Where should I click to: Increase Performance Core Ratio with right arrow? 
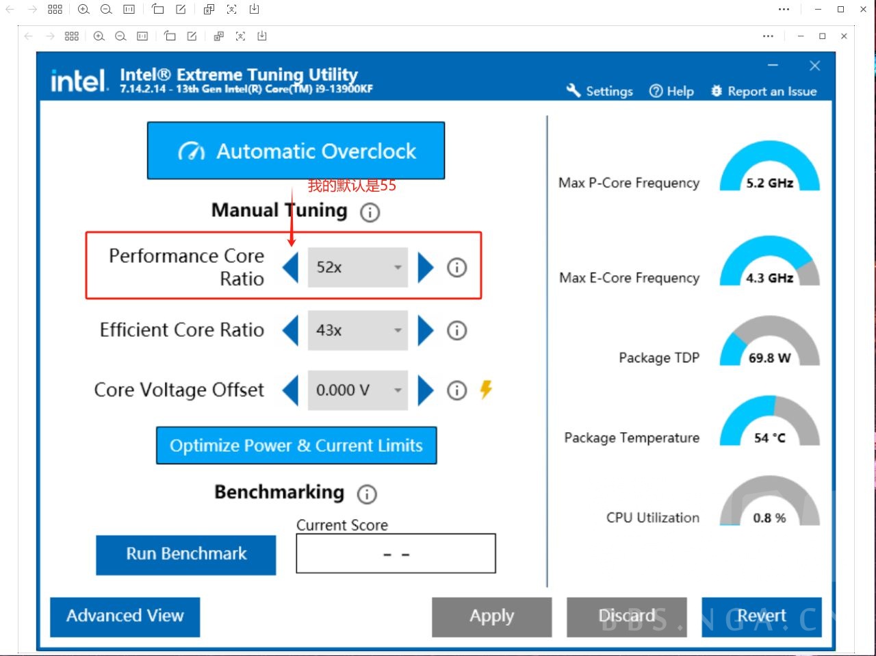click(x=426, y=267)
